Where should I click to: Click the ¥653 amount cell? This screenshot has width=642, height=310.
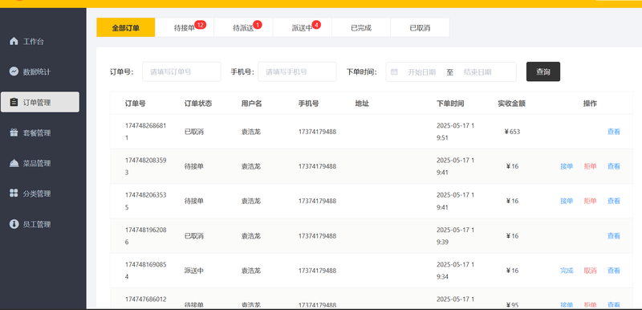point(512,132)
